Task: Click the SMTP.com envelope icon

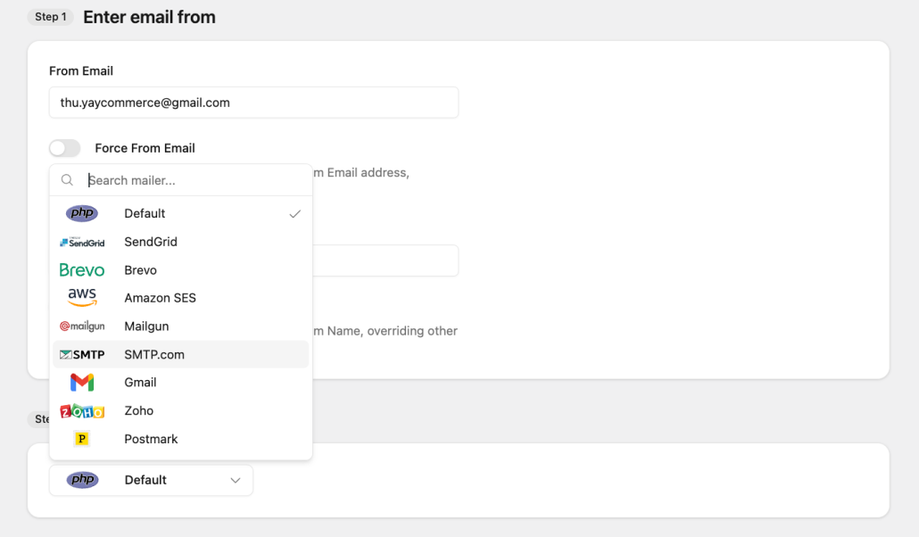Action: (x=82, y=354)
